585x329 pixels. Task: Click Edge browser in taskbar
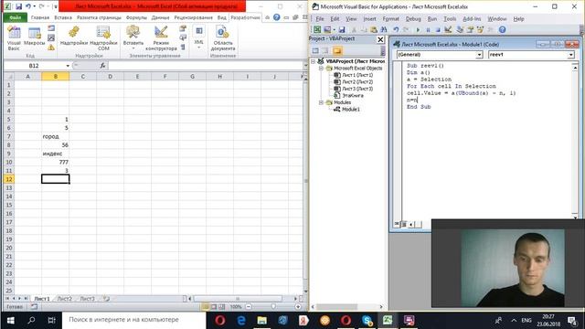[241, 320]
